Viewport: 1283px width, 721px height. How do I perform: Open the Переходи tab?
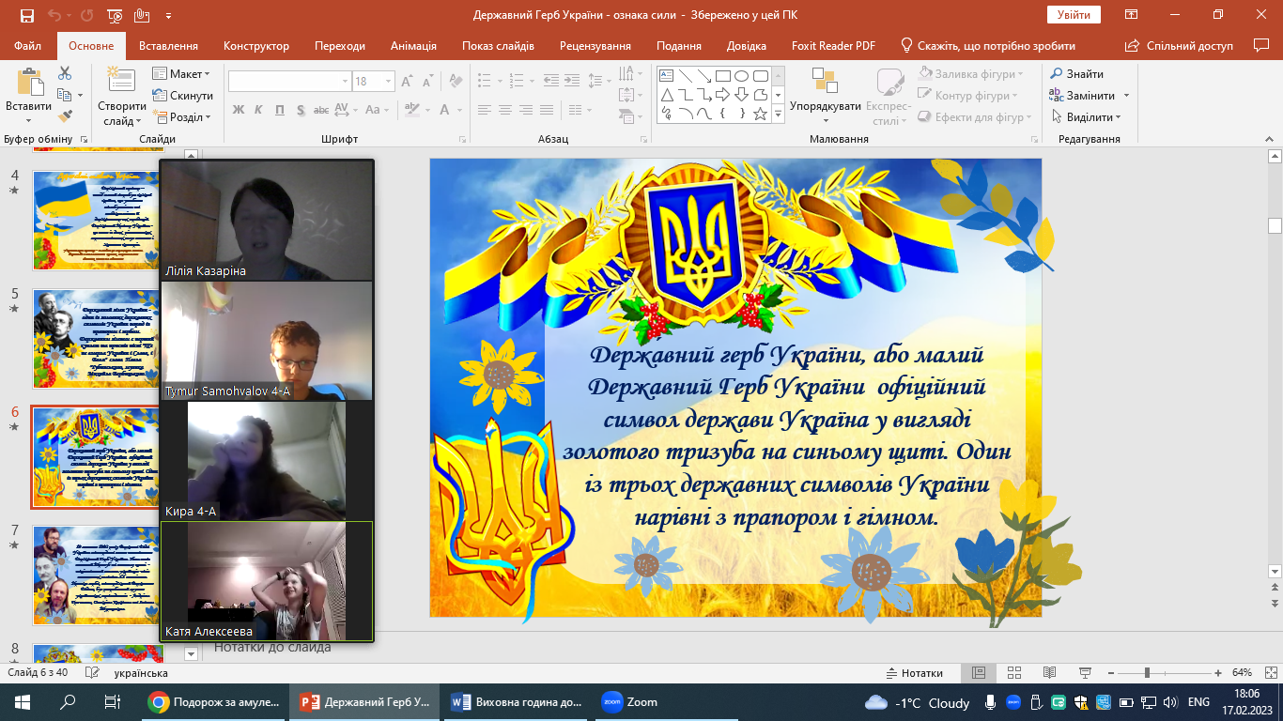[340, 46]
